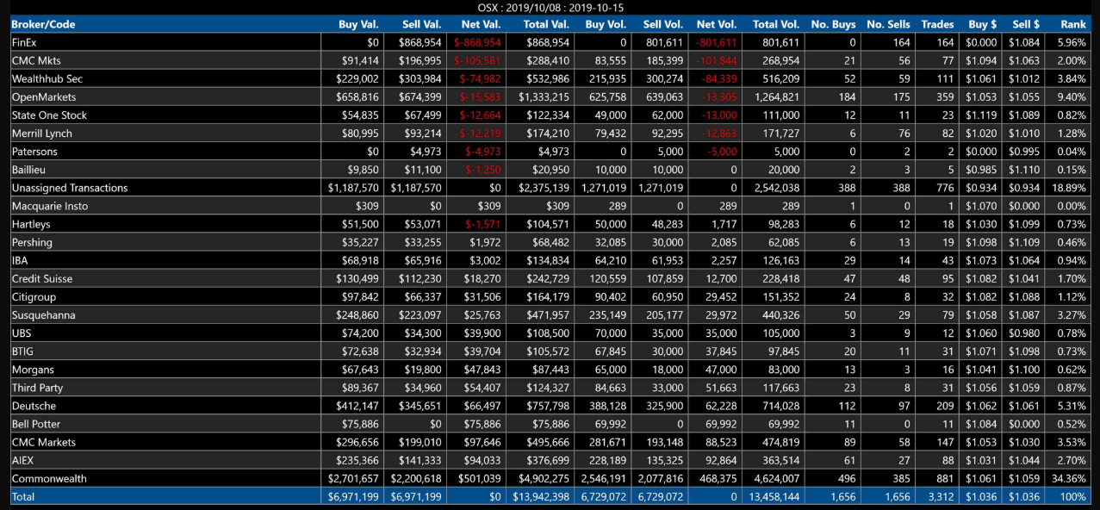Click the Morgans broker name
Screen dimensions: 1100x510
33,370
